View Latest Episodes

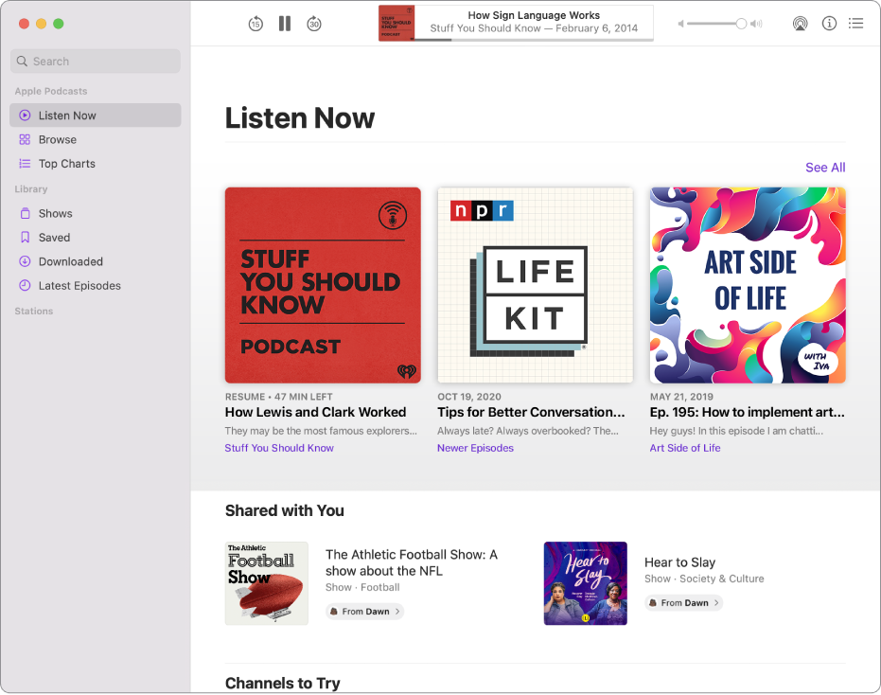point(79,286)
